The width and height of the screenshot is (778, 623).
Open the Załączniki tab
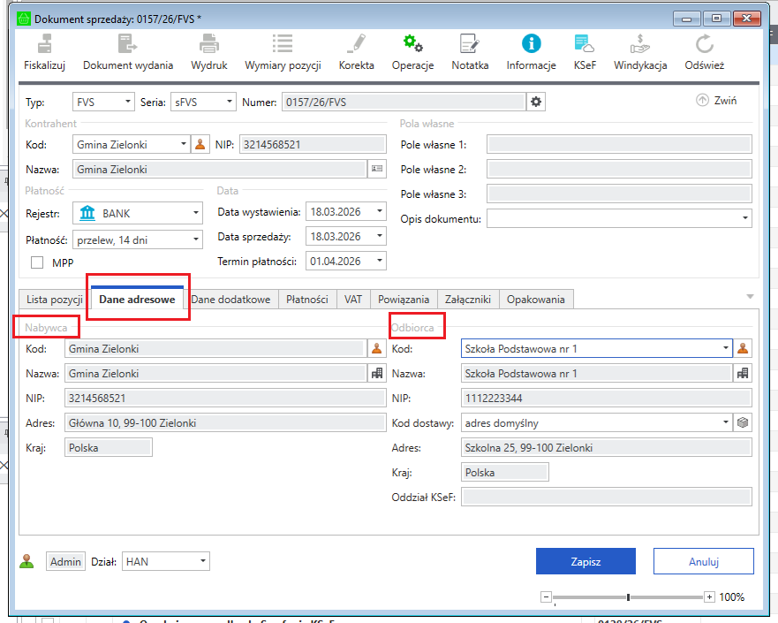[x=468, y=300]
